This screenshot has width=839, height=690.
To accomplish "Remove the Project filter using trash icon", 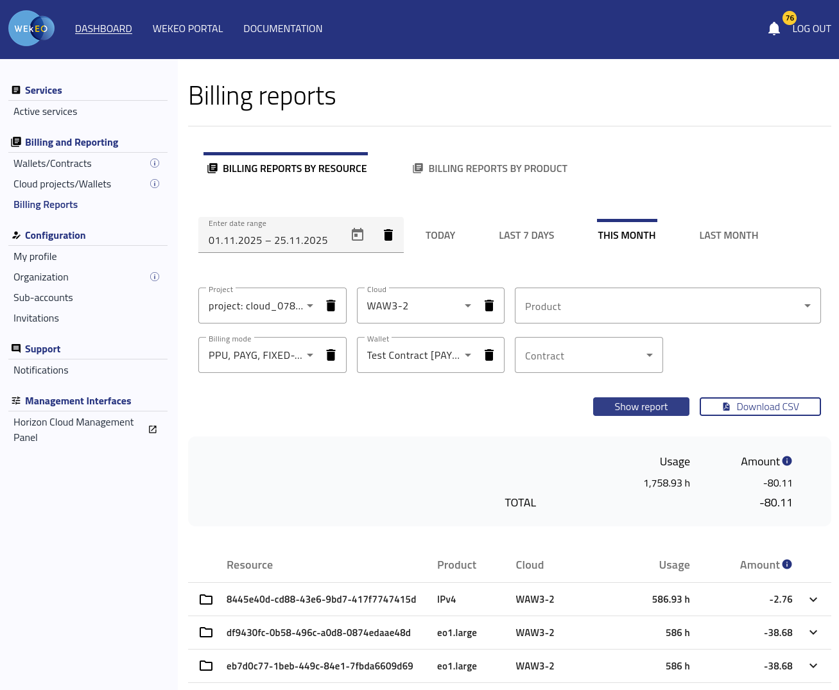I will coord(331,306).
